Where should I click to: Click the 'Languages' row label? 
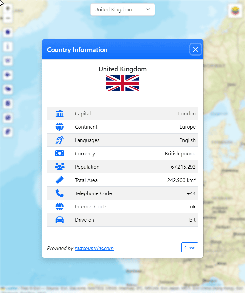[87, 140]
